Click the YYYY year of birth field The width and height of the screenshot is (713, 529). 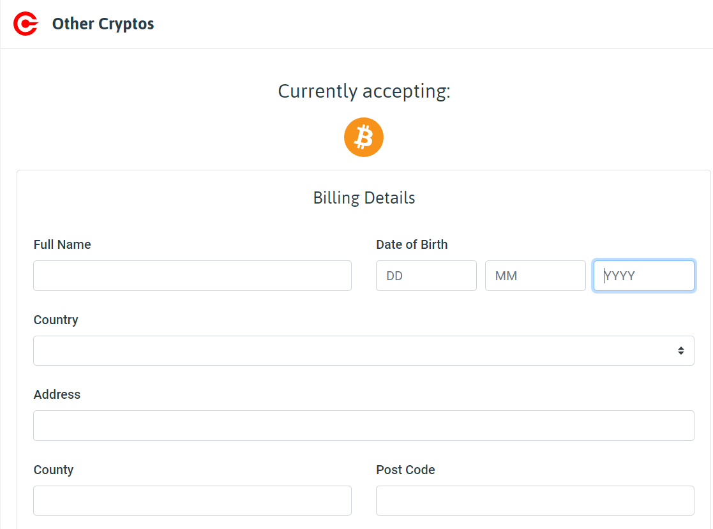pos(644,276)
